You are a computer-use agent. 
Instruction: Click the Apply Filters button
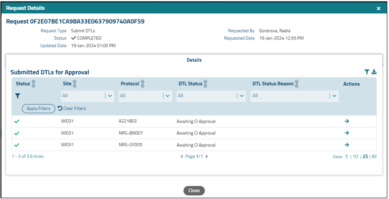[39, 109]
